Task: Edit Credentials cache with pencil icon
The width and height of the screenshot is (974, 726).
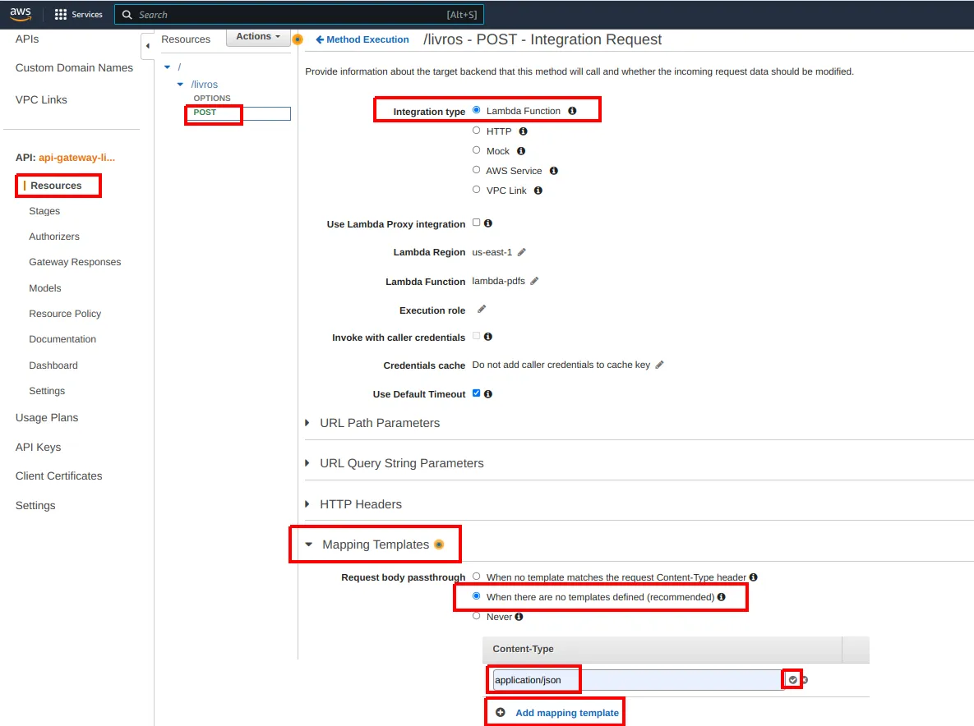Action: click(x=660, y=365)
